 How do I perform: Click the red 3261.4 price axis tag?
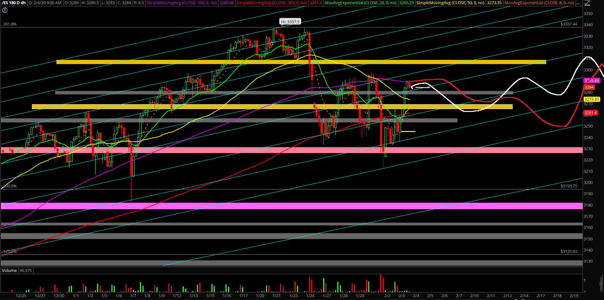point(591,113)
